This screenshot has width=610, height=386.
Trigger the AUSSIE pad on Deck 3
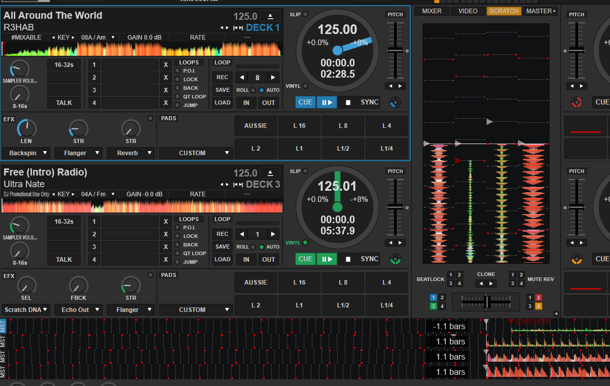pos(255,283)
